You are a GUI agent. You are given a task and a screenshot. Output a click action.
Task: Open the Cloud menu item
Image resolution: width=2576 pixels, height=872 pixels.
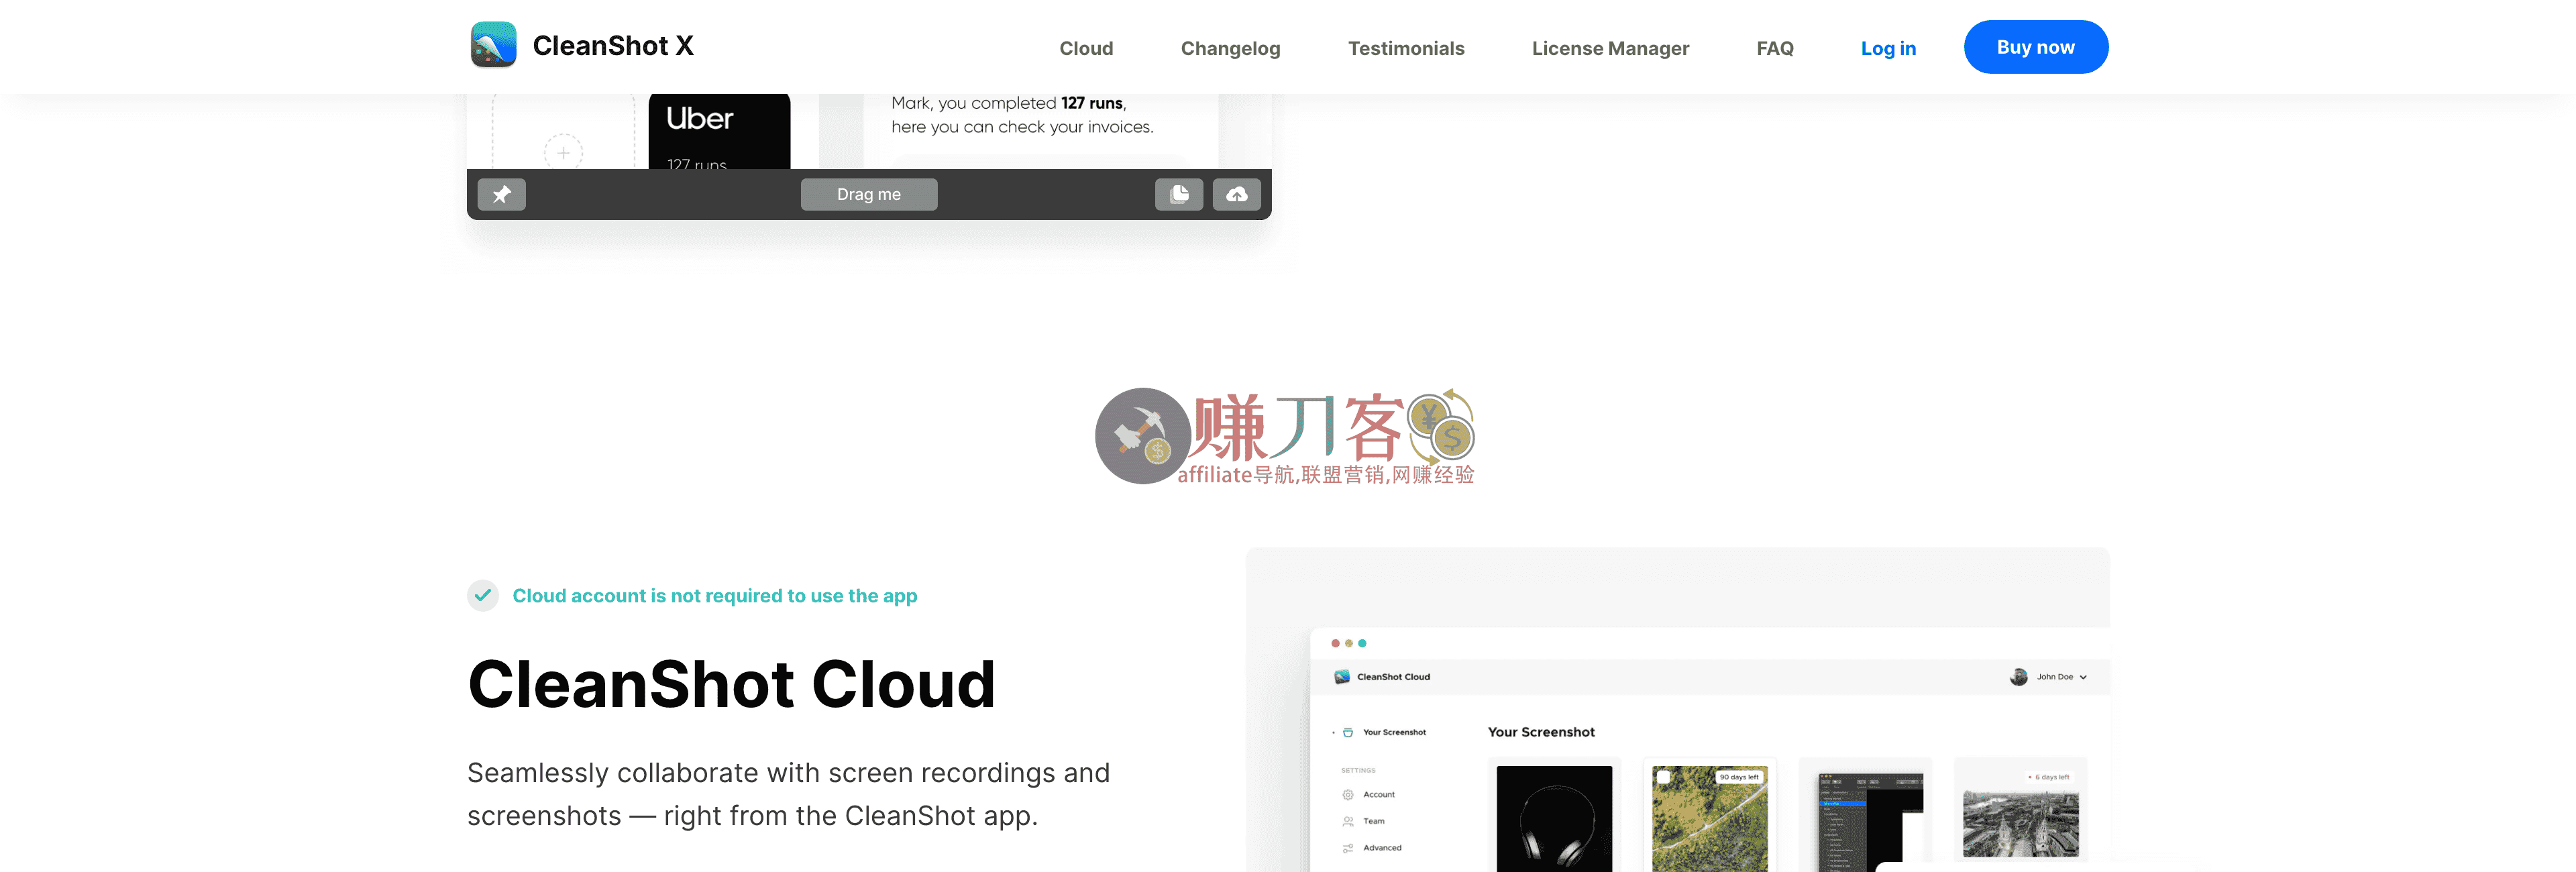[1086, 48]
